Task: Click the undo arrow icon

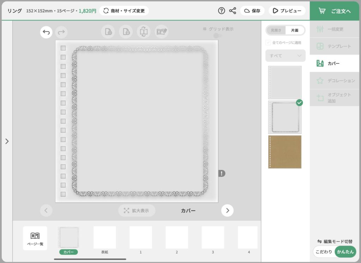Action: pyautogui.click(x=46, y=32)
